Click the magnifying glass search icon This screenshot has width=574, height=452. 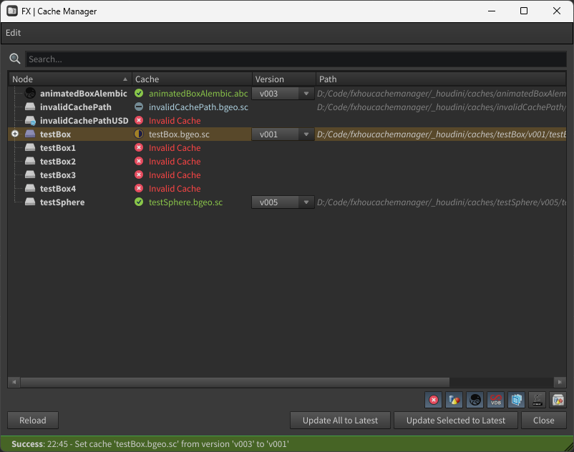point(15,59)
